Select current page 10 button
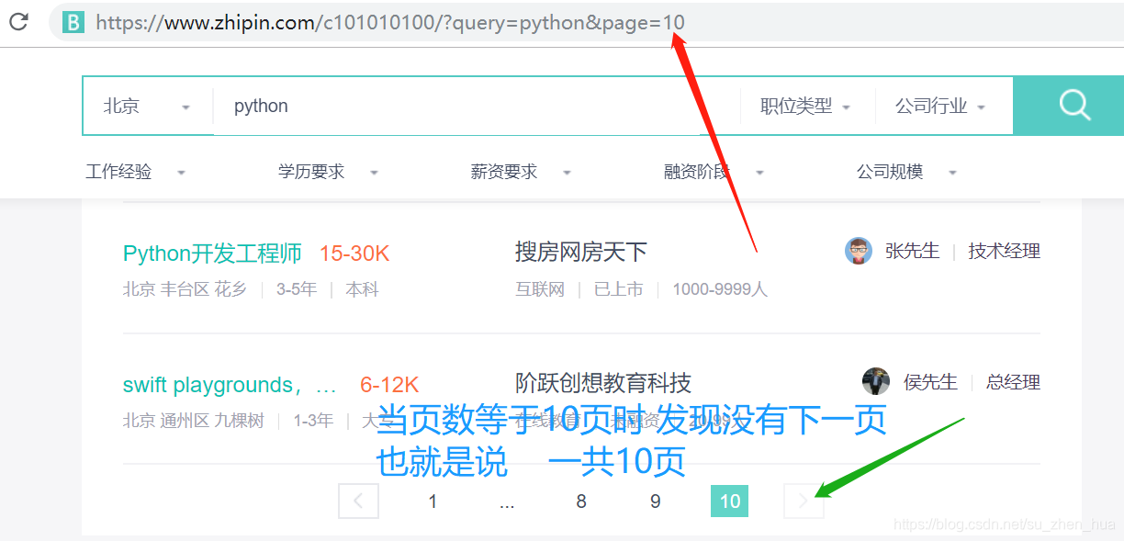 730,501
